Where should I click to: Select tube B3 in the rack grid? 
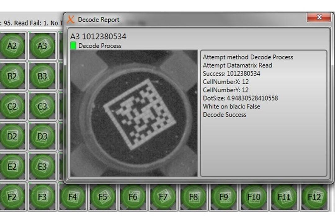[42, 76]
